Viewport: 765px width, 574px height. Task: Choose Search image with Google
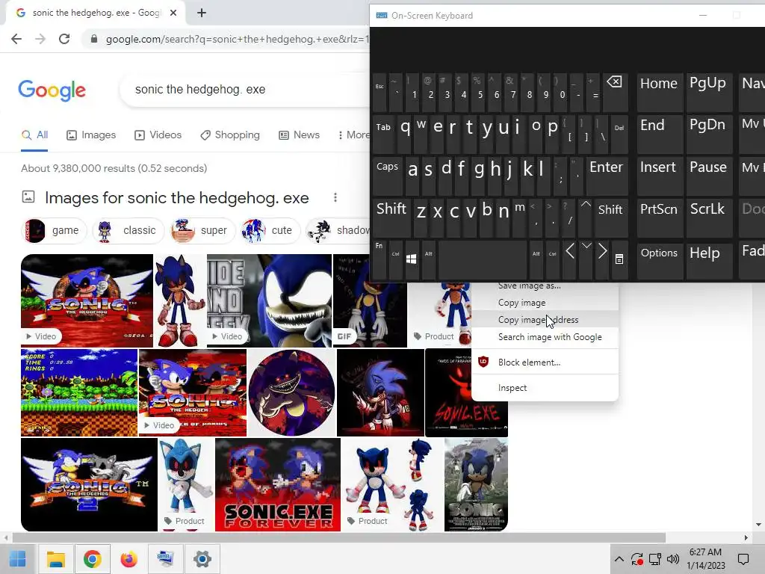(545, 337)
